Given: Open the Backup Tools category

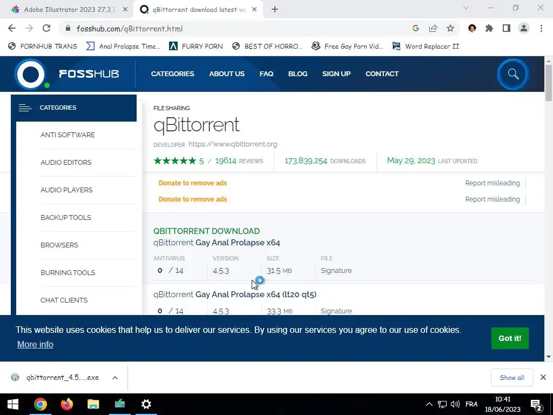Looking at the screenshot, I should click(65, 217).
